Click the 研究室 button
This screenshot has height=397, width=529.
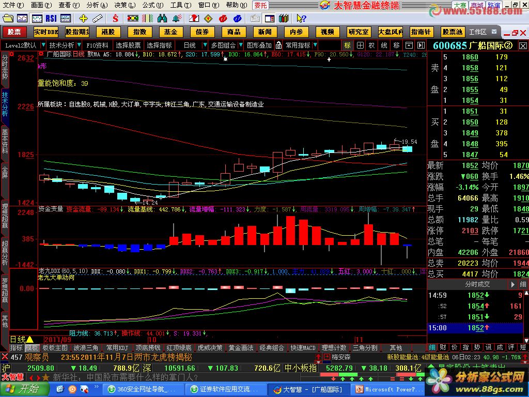tap(359, 32)
